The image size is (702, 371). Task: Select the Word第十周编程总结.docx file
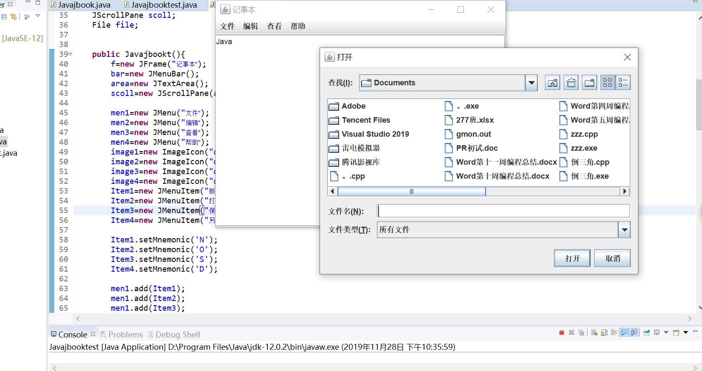497,176
